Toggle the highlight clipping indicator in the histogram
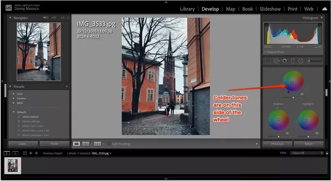The image size is (331, 181). coord(320,25)
